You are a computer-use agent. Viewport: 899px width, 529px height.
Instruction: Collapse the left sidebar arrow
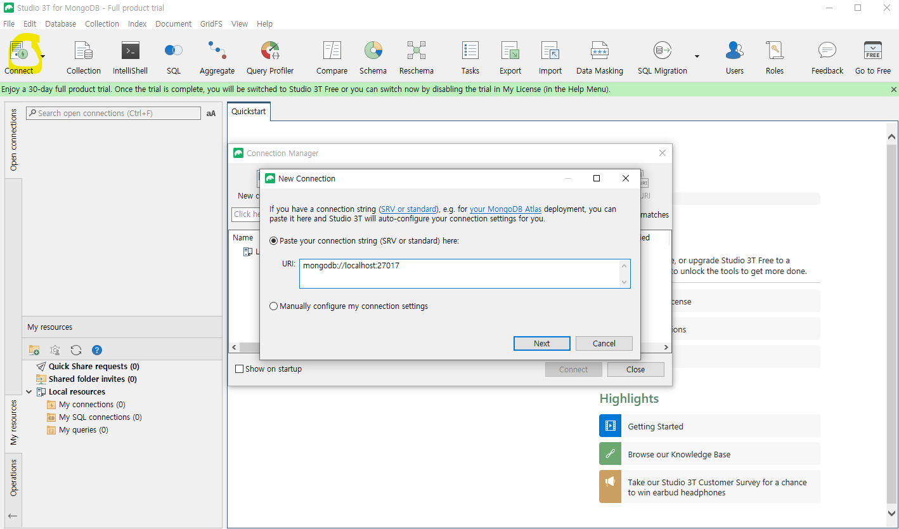13,516
